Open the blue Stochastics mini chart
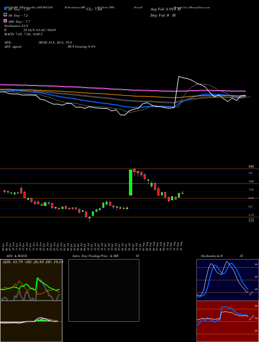Screen dimensions: 259x342 pyautogui.click(x=227, y=280)
